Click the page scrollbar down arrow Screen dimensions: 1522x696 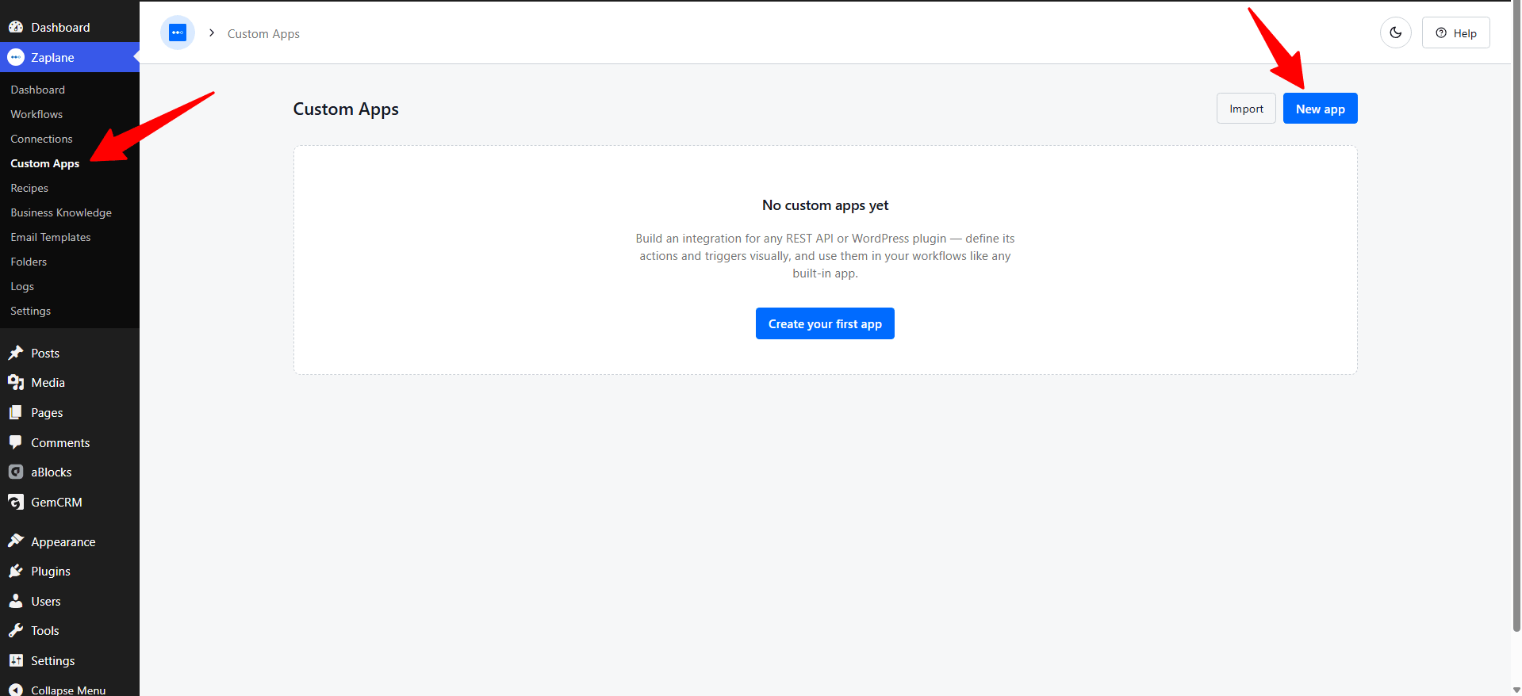1516,690
